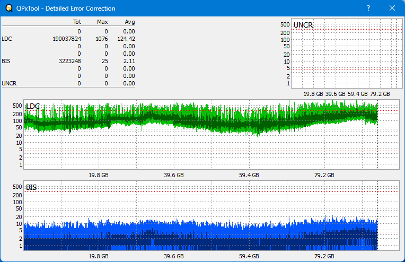Click the 19.8 GB label under UNCR graph

(313, 94)
